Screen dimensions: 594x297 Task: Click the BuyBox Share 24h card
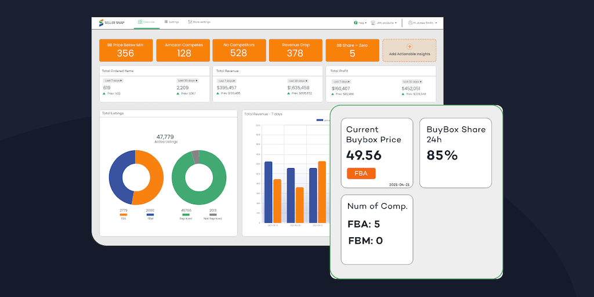456,153
